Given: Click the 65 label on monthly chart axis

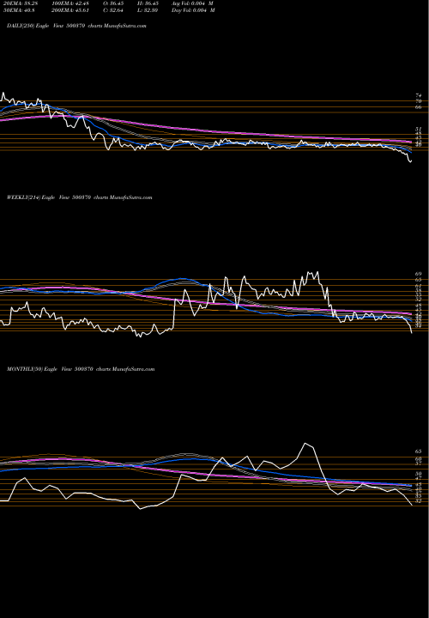Looking at the screenshot, I should point(419,451).
